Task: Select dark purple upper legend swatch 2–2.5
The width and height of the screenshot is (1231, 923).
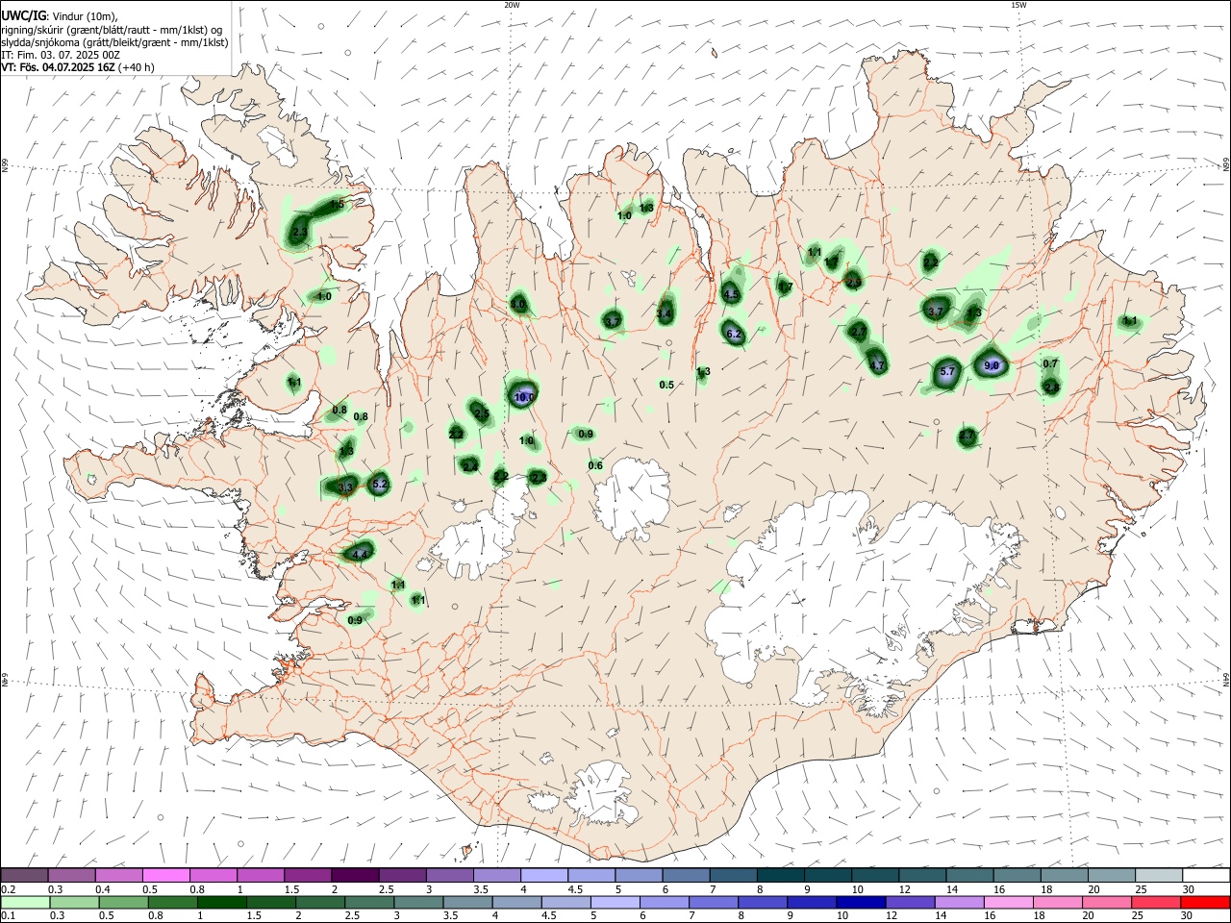Action: [355, 875]
